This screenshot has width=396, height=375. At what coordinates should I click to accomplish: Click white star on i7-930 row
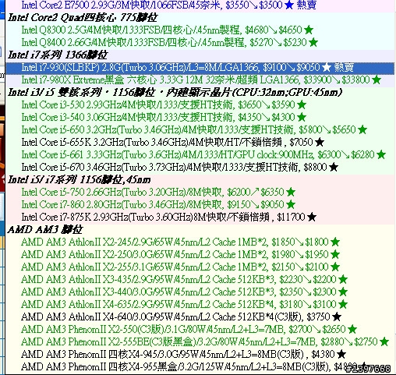click(327, 68)
